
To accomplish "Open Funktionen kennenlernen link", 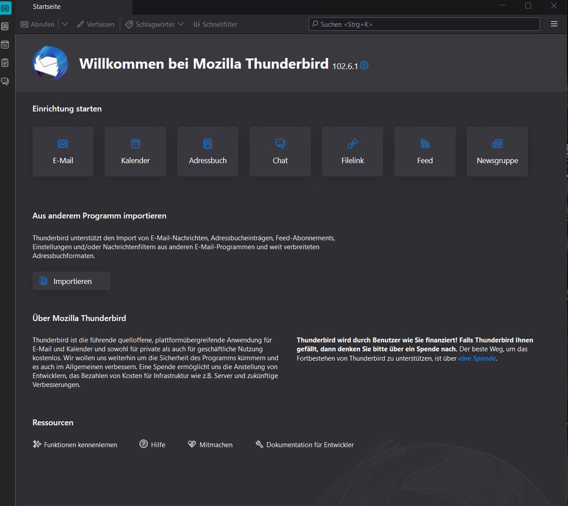I will coord(75,444).
